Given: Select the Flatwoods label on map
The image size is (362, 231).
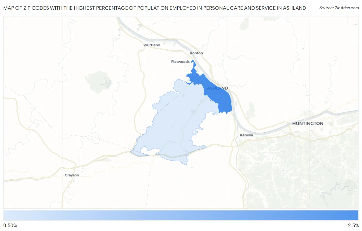Looking at the screenshot, I should pos(180,62).
